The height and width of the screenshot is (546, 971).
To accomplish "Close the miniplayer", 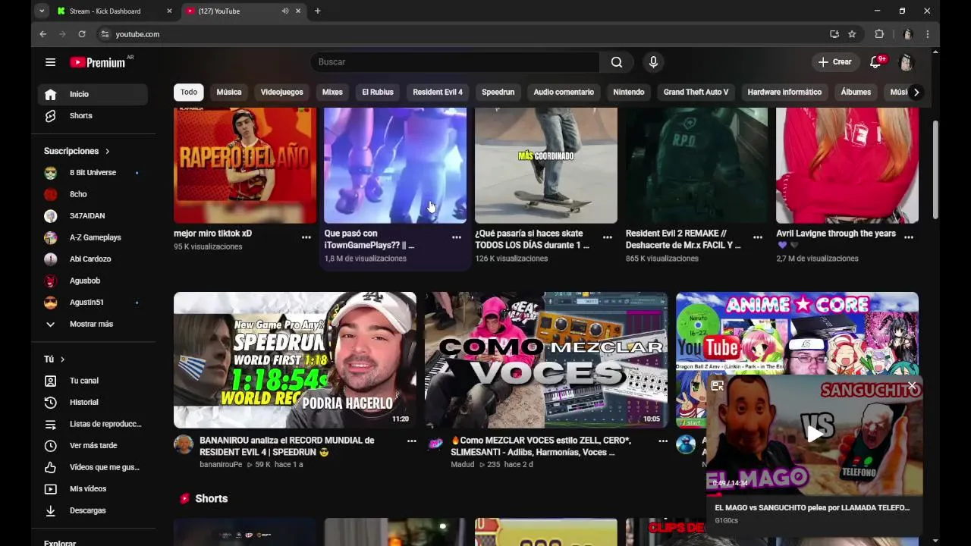I will (912, 387).
